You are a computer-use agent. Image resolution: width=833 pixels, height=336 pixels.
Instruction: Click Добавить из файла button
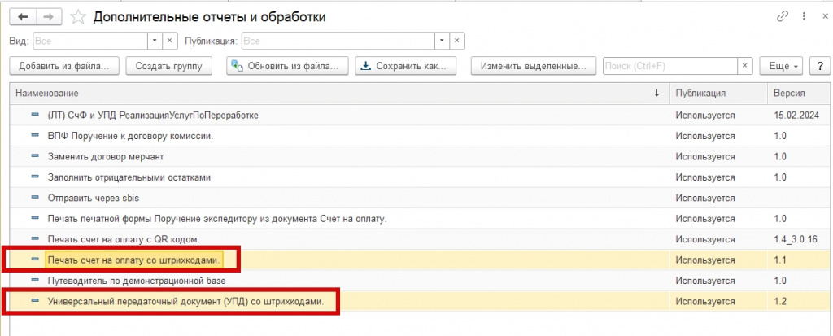[63, 67]
